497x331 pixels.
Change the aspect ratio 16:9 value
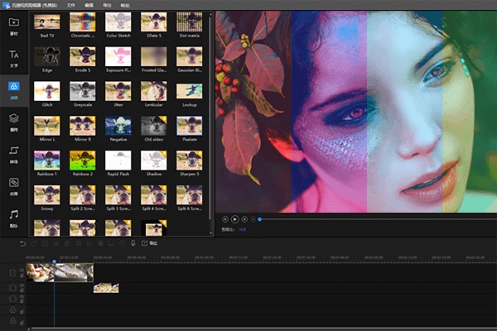pyautogui.click(x=242, y=229)
